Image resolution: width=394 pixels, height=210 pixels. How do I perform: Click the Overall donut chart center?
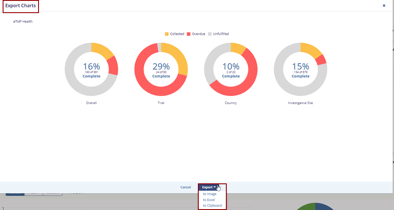coord(91,69)
